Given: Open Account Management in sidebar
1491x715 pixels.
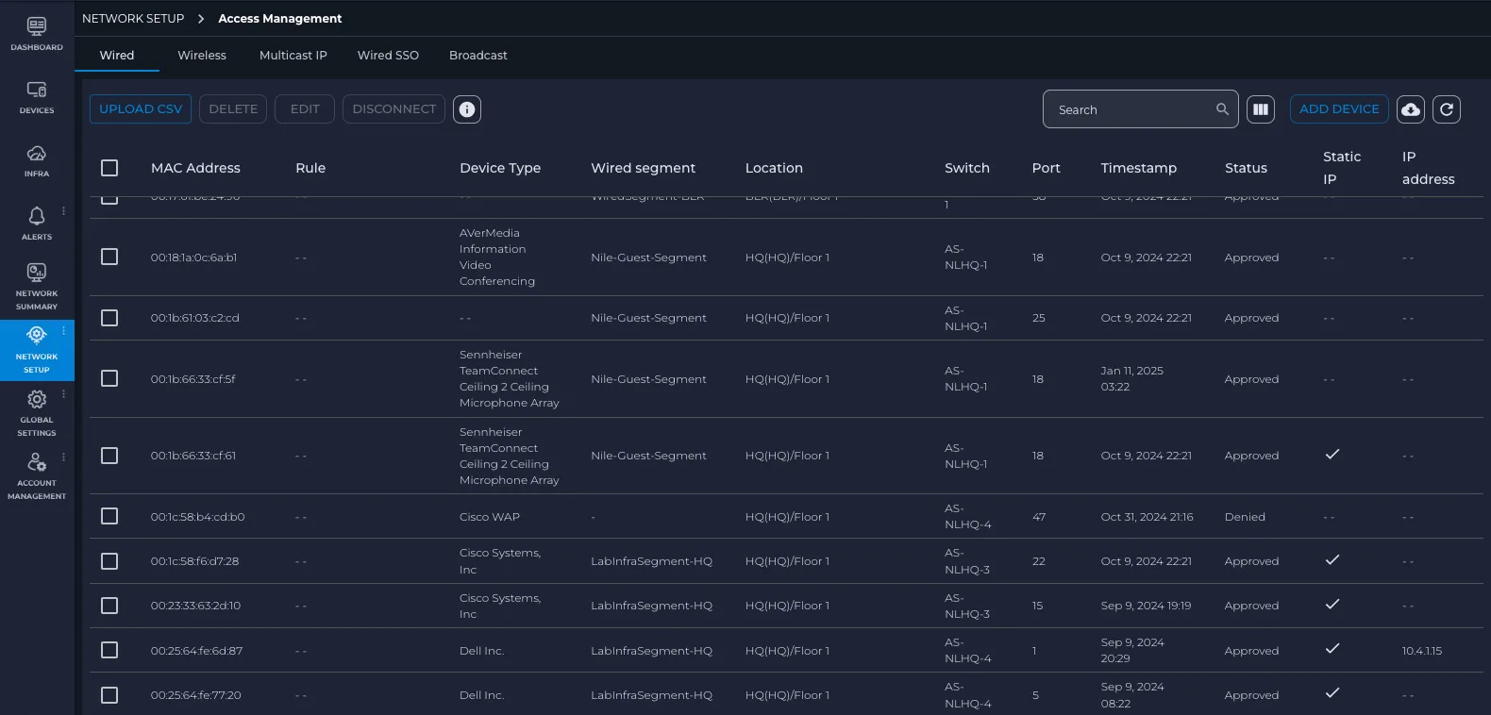Looking at the screenshot, I should pos(37,475).
